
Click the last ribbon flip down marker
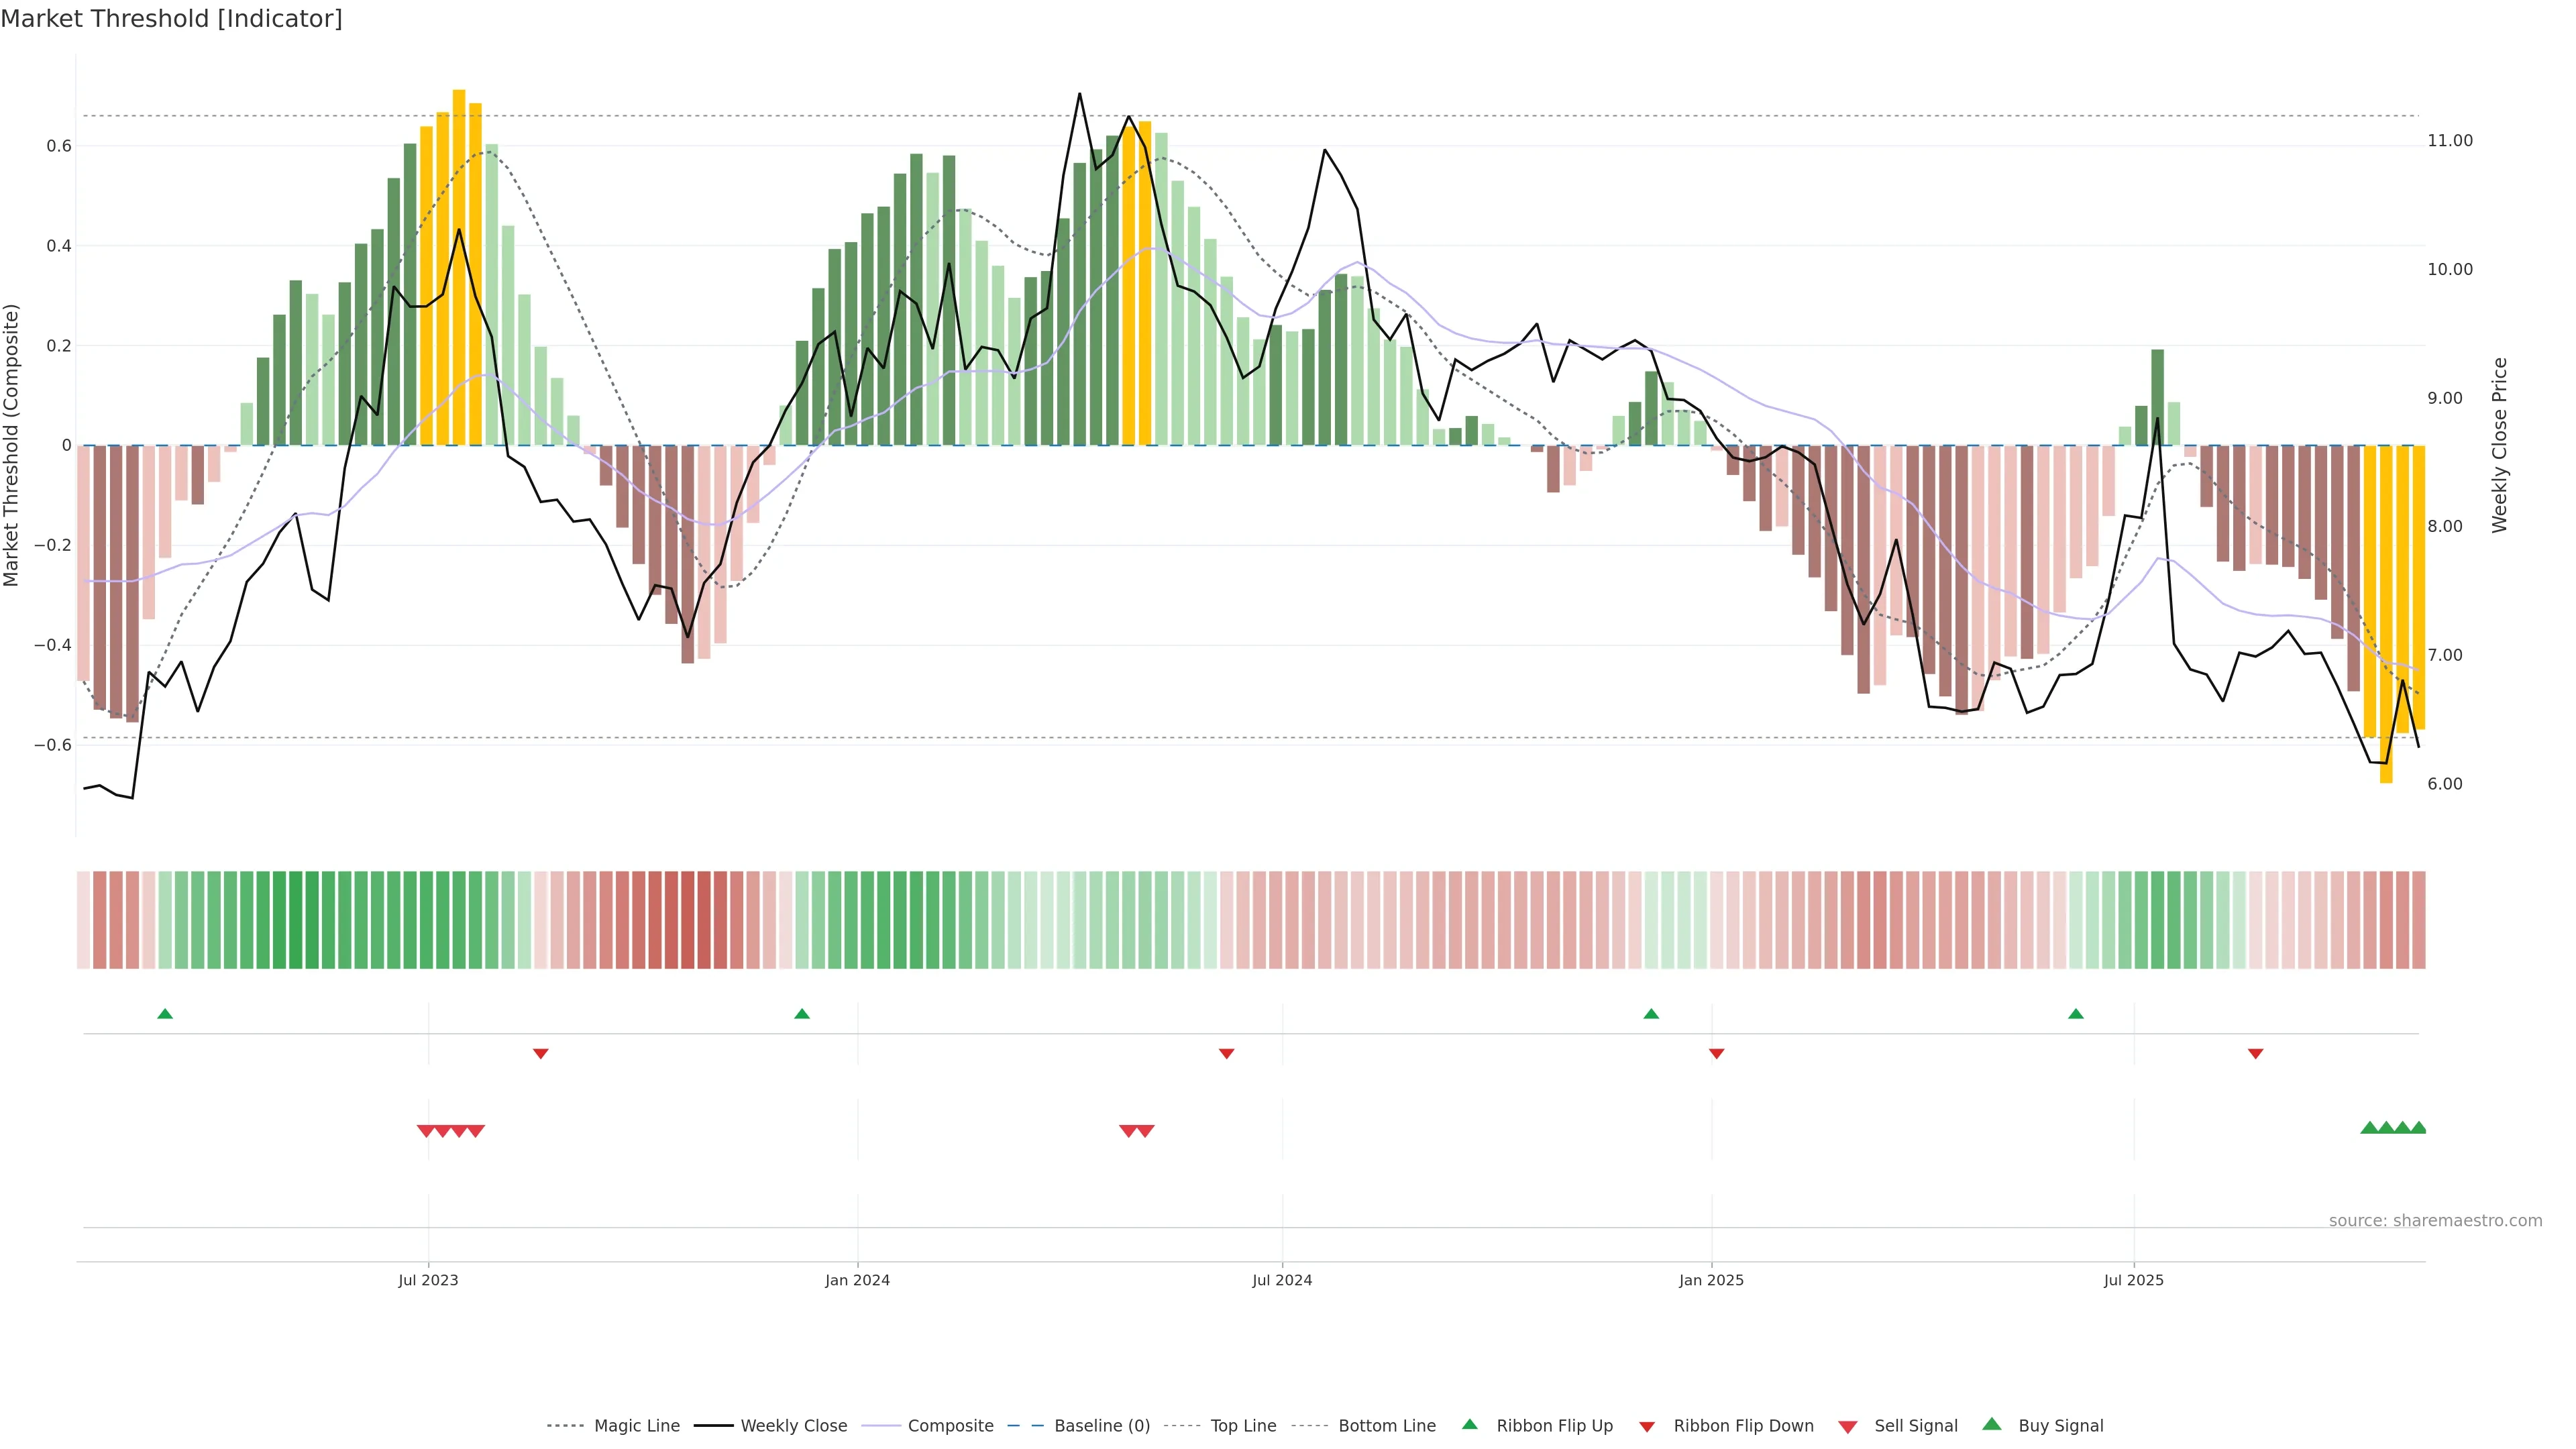pyautogui.click(x=2256, y=1053)
